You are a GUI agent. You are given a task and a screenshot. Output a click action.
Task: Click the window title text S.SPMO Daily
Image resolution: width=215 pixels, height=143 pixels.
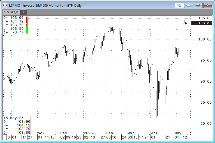(x=44, y=5)
